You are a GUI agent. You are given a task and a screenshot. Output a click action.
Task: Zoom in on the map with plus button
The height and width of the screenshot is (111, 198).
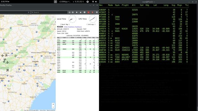pos(53,104)
